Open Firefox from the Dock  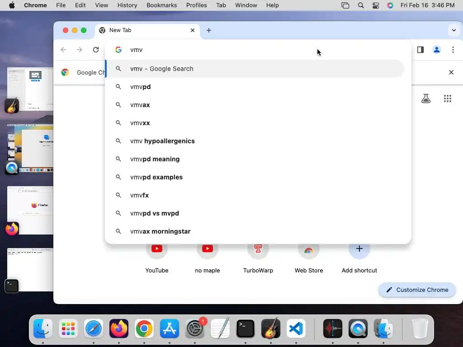tap(119, 328)
